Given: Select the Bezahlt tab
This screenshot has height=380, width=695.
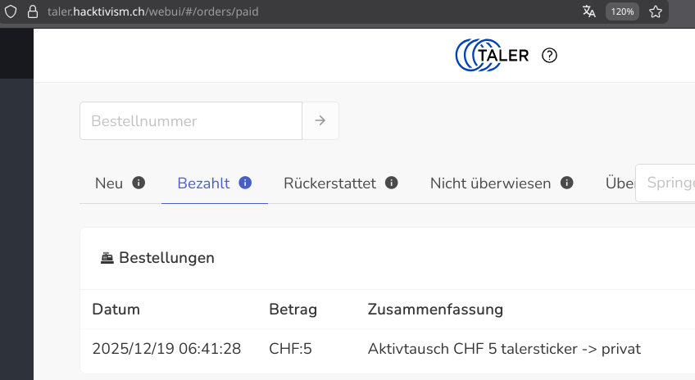Looking at the screenshot, I should pyautogui.click(x=203, y=183).
